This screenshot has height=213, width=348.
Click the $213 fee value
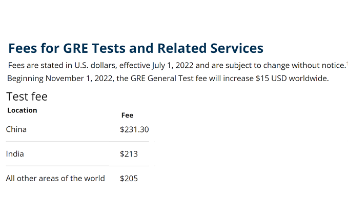pos(129,154)
